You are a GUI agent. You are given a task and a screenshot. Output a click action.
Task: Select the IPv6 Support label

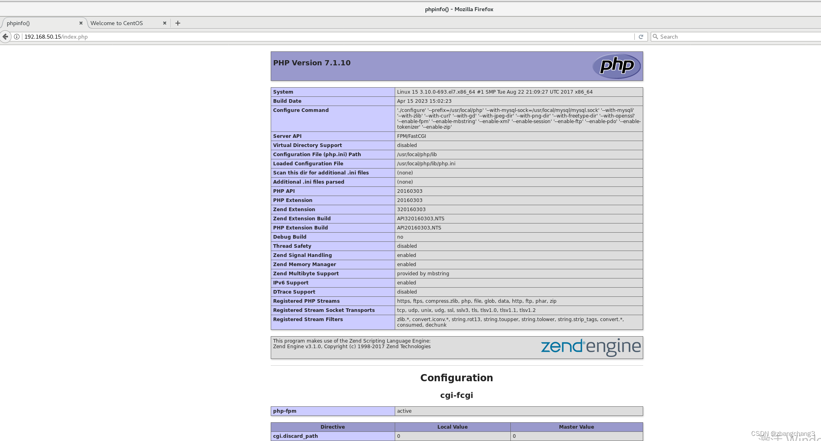click(291, 283)
